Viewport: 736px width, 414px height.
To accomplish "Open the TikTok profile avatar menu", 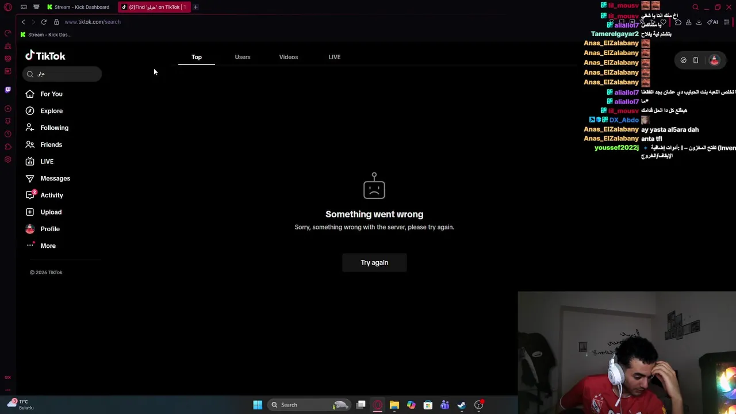I will [x=714, y=60].
